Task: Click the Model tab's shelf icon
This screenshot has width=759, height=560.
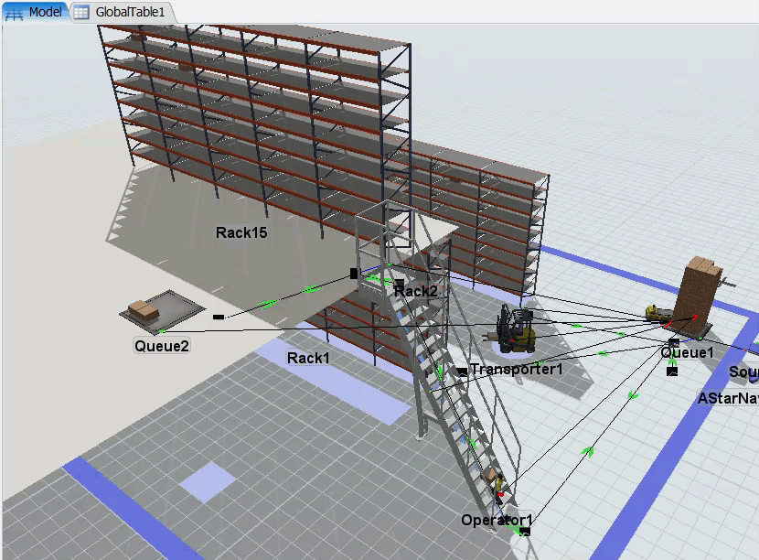Action: point(15,12)
